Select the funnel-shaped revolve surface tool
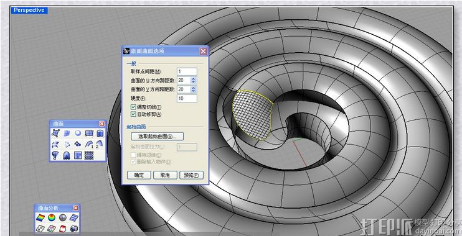The height and width of the screenshot is (236, 462). (x=55, y=155)
